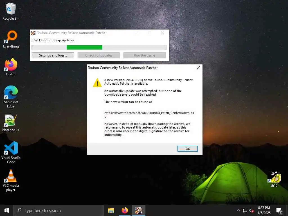Select the Notepad++ desktop shortcut
Image resolution: width=288 pixels, height=216 pixels.
coord(11,123)
